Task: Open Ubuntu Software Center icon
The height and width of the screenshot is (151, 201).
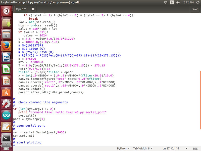Action: [x=6, y=92]
